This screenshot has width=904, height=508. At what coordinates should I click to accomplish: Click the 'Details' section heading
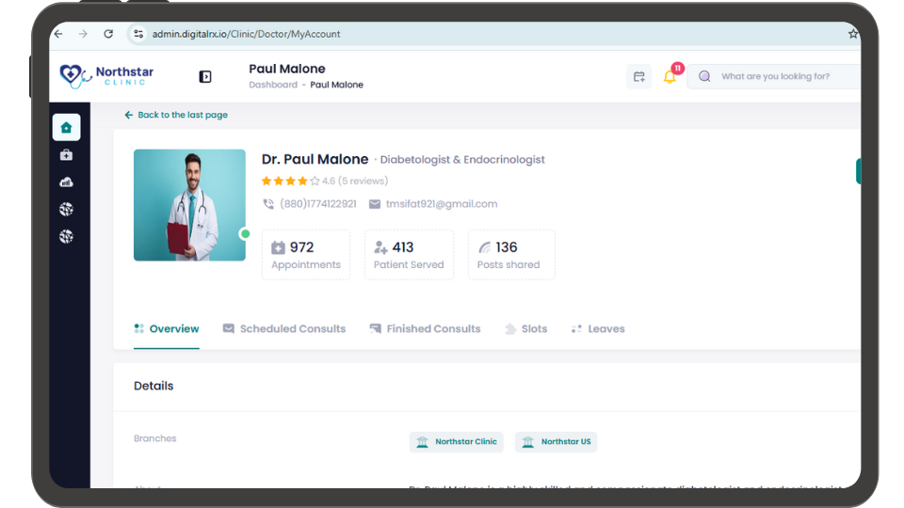pos(153,386)
